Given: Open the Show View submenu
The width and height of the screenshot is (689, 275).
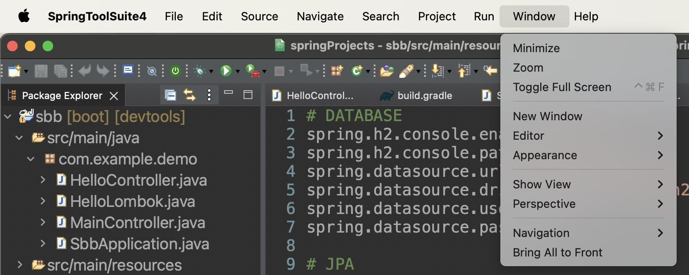Looking at the screenshot, I should [x=588, y=184].
